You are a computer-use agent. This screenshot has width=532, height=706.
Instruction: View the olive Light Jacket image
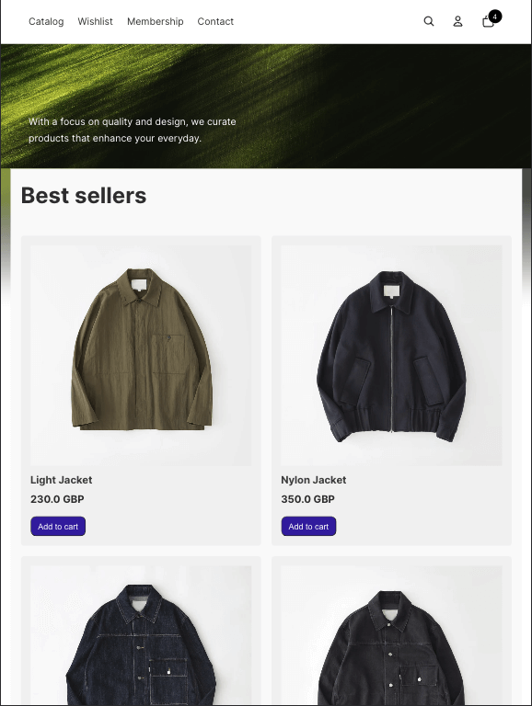tap(141, 355)
